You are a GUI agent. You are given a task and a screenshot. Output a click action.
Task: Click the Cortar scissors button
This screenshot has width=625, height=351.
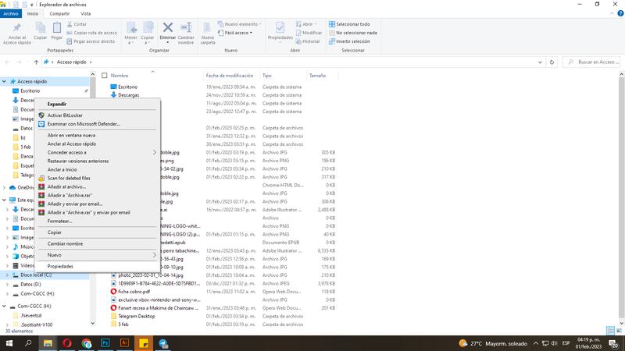77,24
